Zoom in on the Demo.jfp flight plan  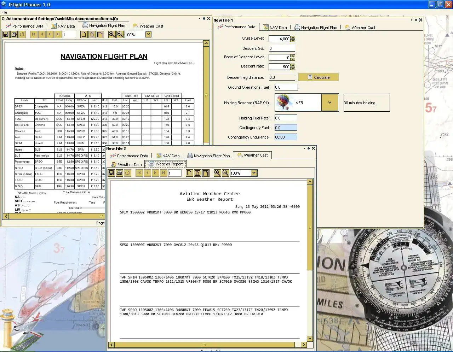coord(112,34)
